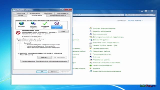Click the Центр синхронизации icon
The image size is (160, 90).
(x=90, y=65)
